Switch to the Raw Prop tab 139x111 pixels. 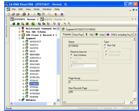pos(78,35)
